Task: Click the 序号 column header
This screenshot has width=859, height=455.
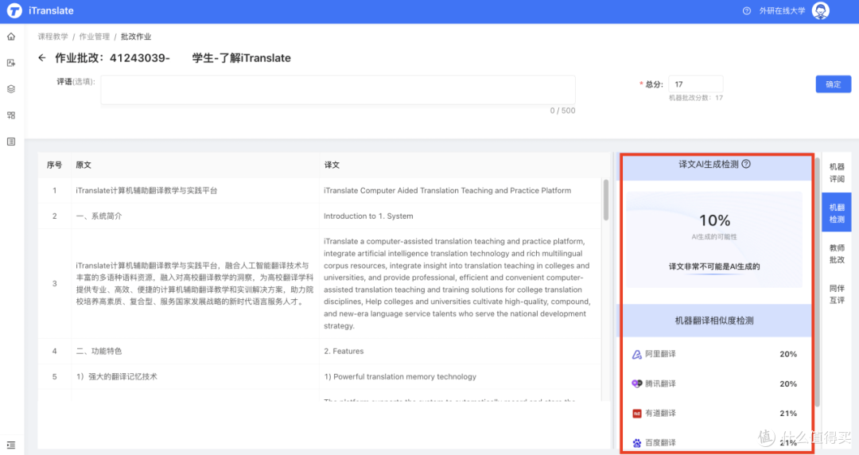Action: (54, 165)
